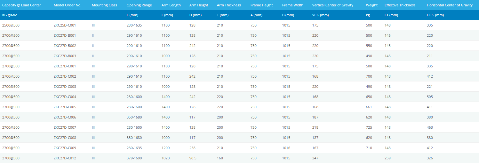
Task: Click the 'Arm Length' column header
Action: [171, 5]
